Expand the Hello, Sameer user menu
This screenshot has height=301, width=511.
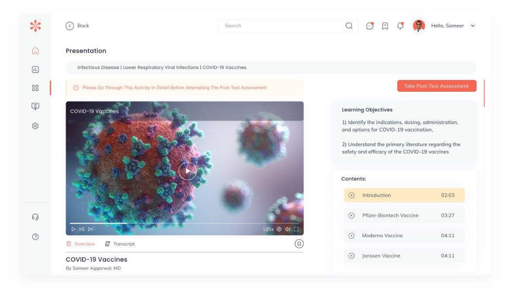(473, 26)
